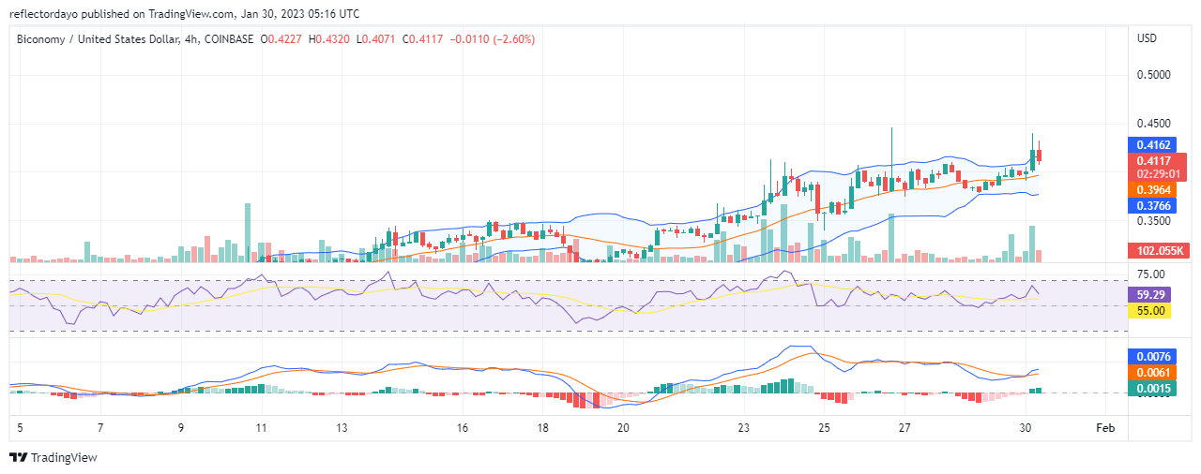Click the yellow 55.00 RSI average label
The width and height of the screenshot is (1201, 474).
point(1150,310)
